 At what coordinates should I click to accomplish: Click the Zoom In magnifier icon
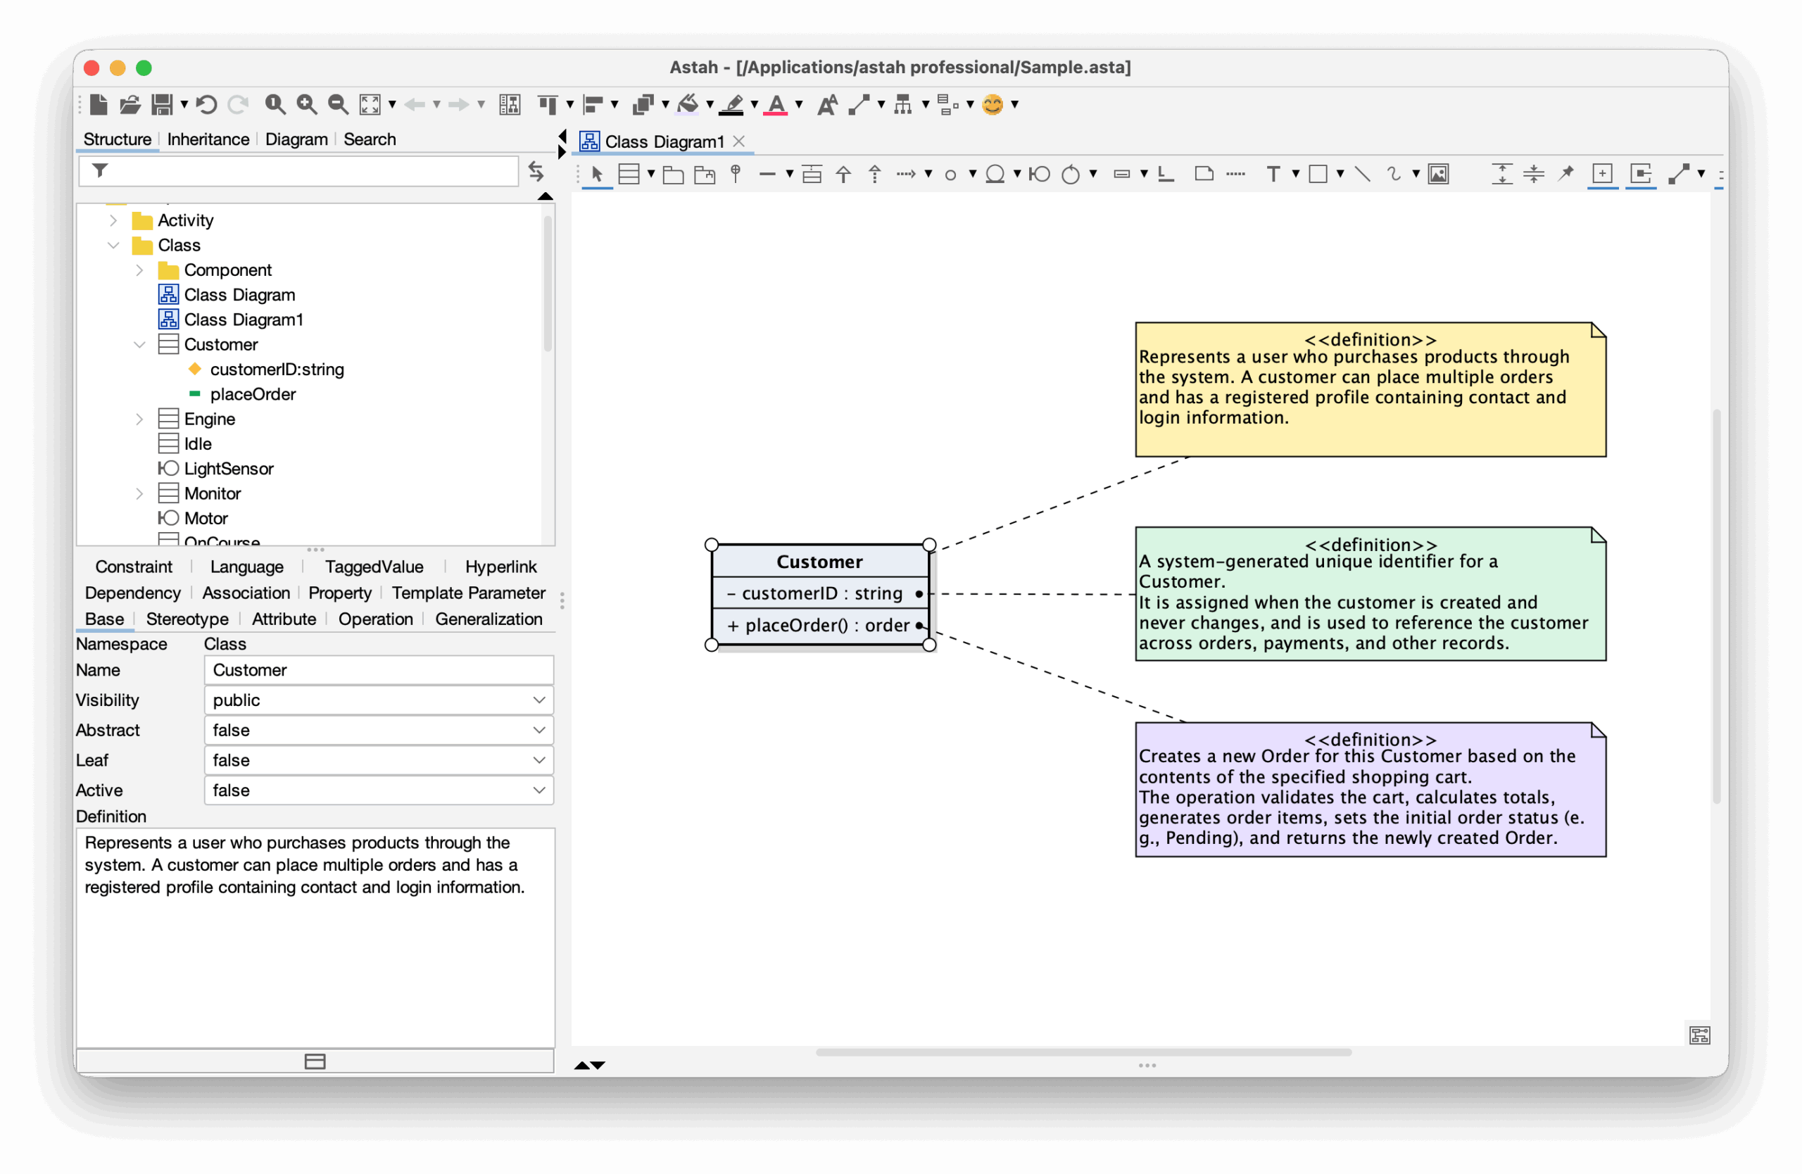click(x=307, y=104)
